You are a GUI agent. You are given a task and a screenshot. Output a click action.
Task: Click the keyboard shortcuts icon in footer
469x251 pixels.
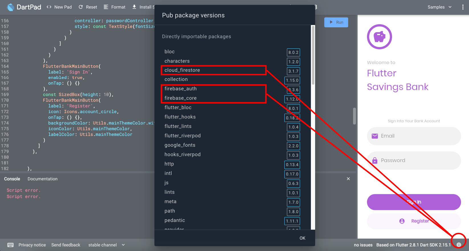(x=11, y=245)
